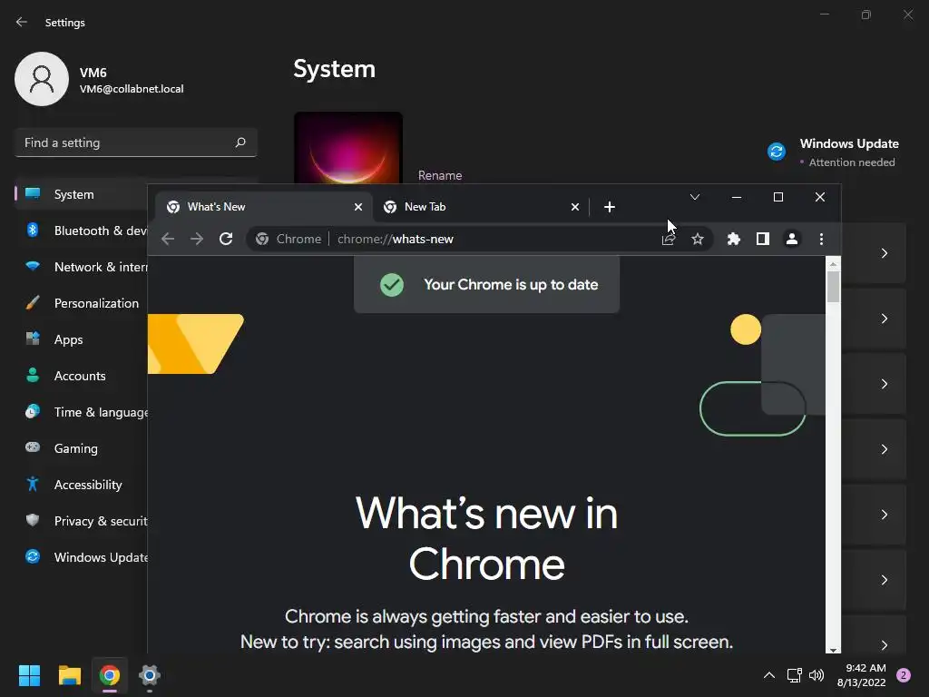Open Gaming settings category

[x=81, y=448]
